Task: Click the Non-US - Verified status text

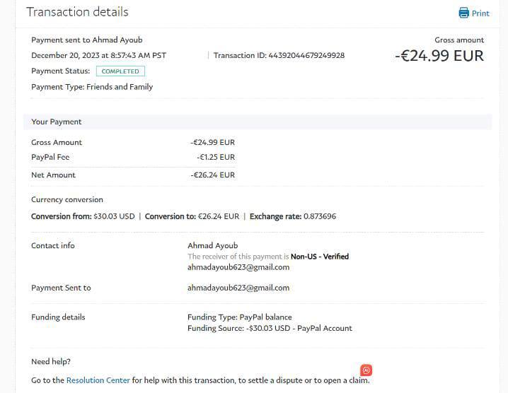Action: [x=319, y=257]
